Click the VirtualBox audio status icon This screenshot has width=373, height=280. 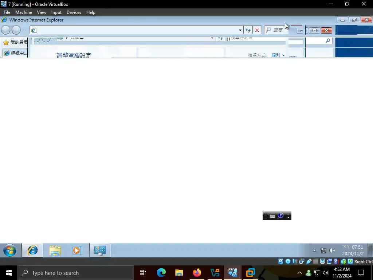pos(295,261)
